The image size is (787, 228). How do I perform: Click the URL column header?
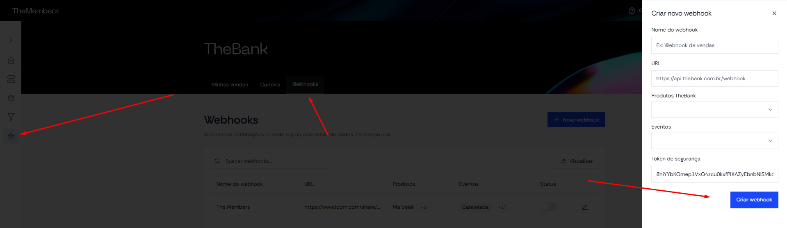coord(309,184)
